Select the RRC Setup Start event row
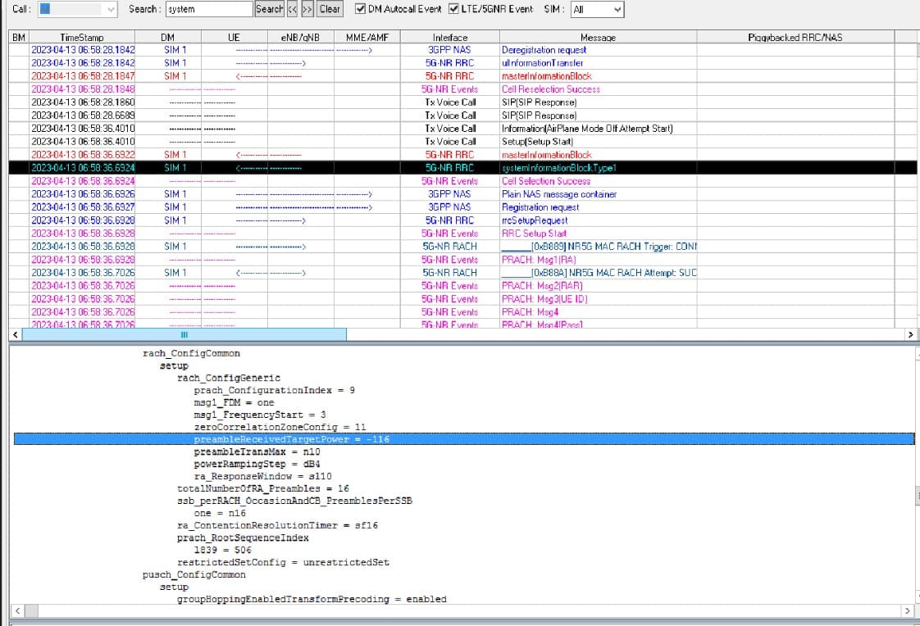 point(462,234)
